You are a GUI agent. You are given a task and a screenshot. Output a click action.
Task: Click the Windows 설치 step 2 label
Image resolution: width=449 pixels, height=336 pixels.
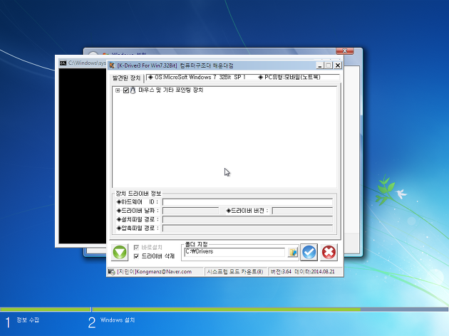pyautogui.click(x=118, y=320)
